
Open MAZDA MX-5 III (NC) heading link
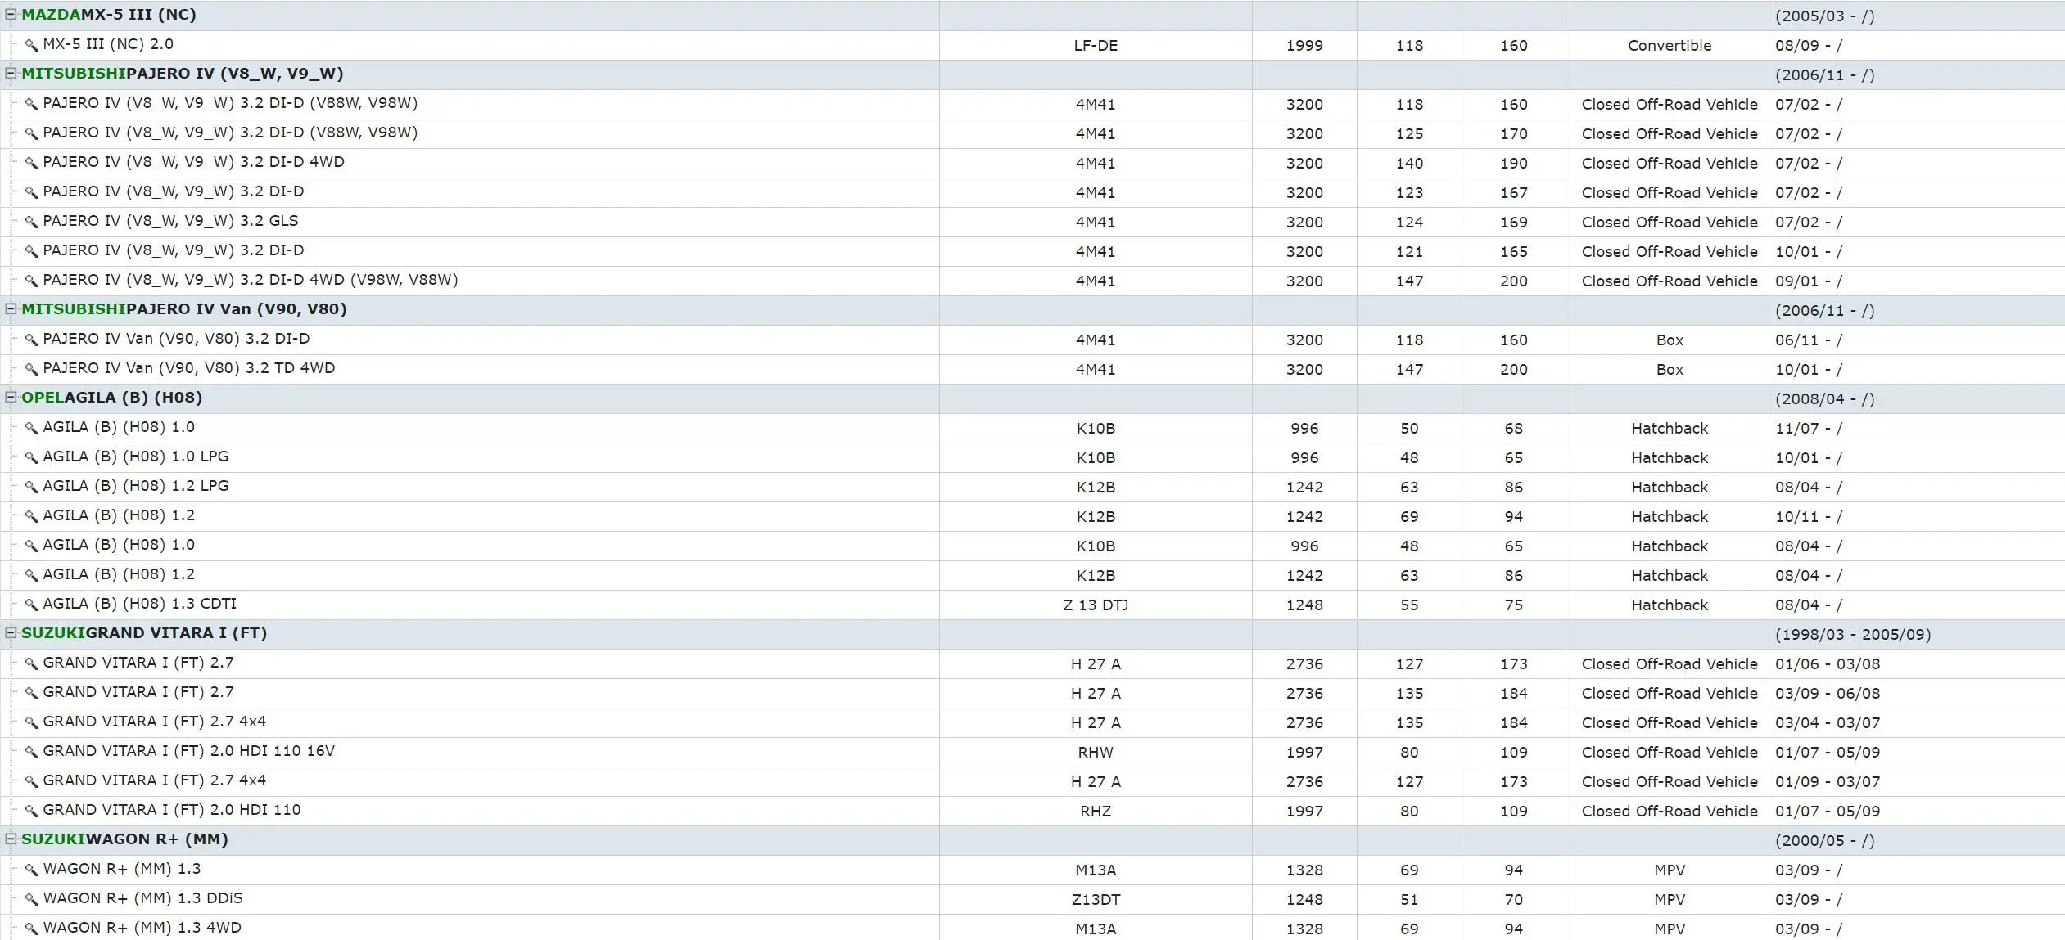click(109, 15)
